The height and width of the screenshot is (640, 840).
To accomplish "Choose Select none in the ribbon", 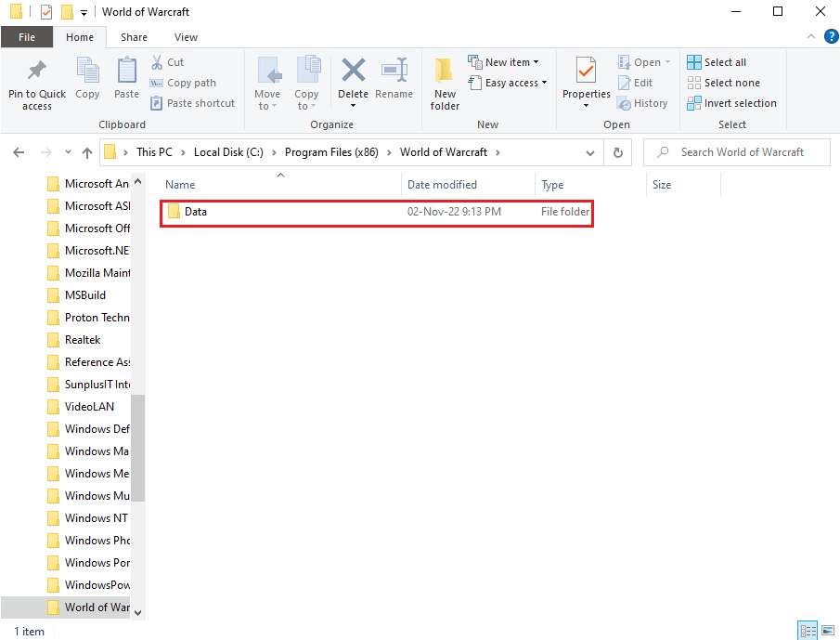I will pyautogui.click(x=724, y=83).
